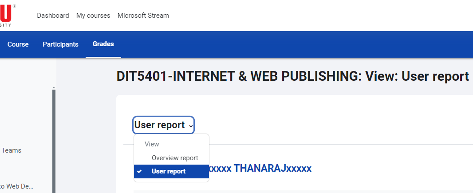The width and height of the screenshot is (473, 193).
Task: Collapse the User report dropdown selector
Action: 163,125
